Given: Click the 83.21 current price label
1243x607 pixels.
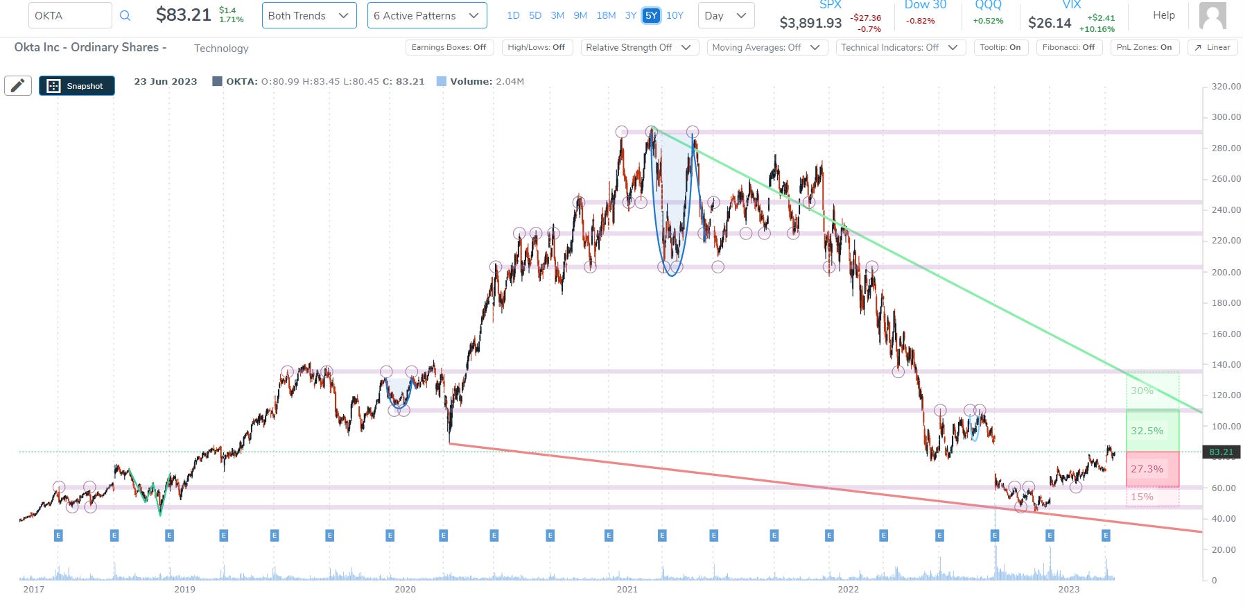Looking at the screenshot, I should [x=1222, y=452].
